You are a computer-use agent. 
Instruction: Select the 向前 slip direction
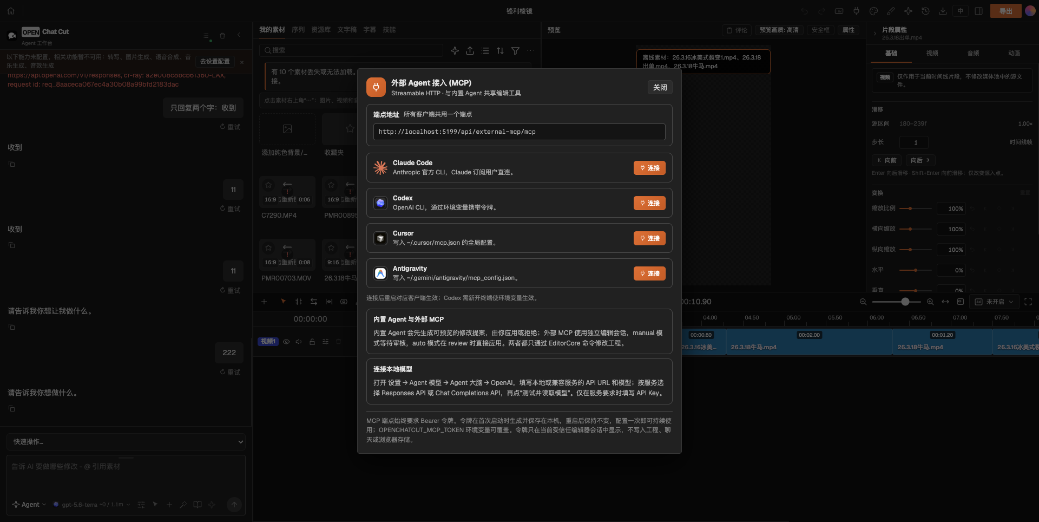886,160
